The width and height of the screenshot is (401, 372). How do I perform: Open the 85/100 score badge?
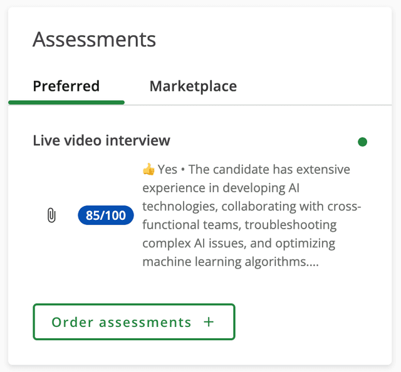coord(106,216)
